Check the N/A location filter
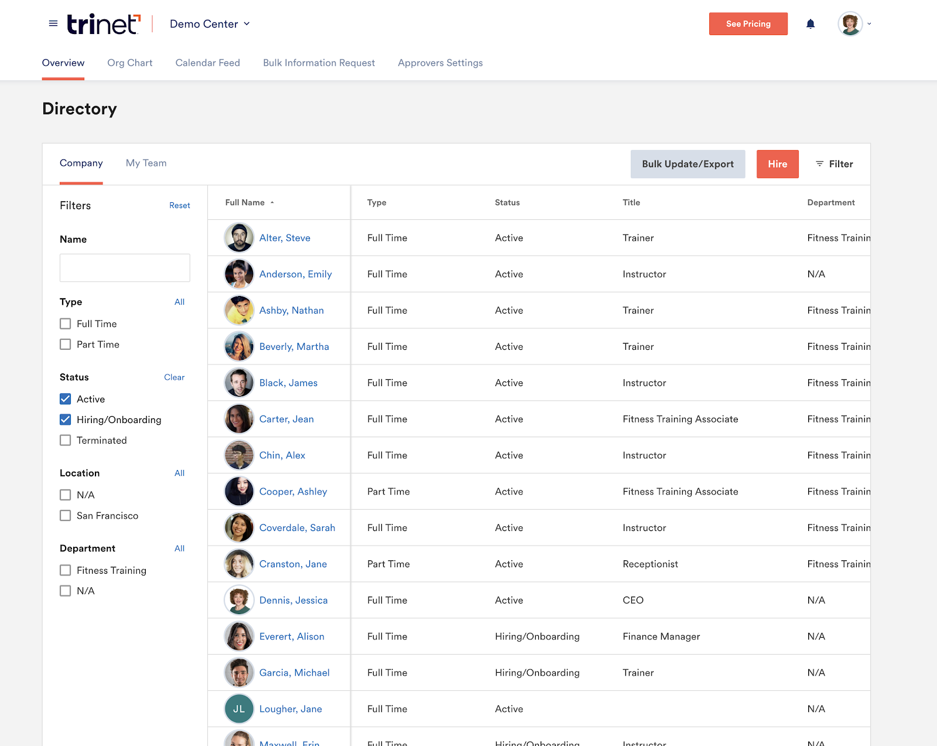937x746 pixels. click(66, 495)
